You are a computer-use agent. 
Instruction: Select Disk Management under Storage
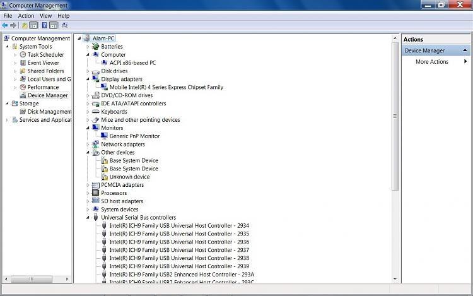click(x=49, y=112)
